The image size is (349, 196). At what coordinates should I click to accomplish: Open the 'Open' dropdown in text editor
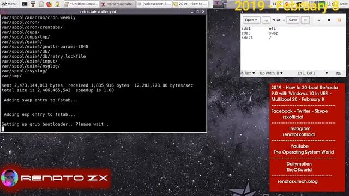[x=251, y=20]
